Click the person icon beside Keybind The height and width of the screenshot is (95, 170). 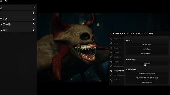[111, 80]
